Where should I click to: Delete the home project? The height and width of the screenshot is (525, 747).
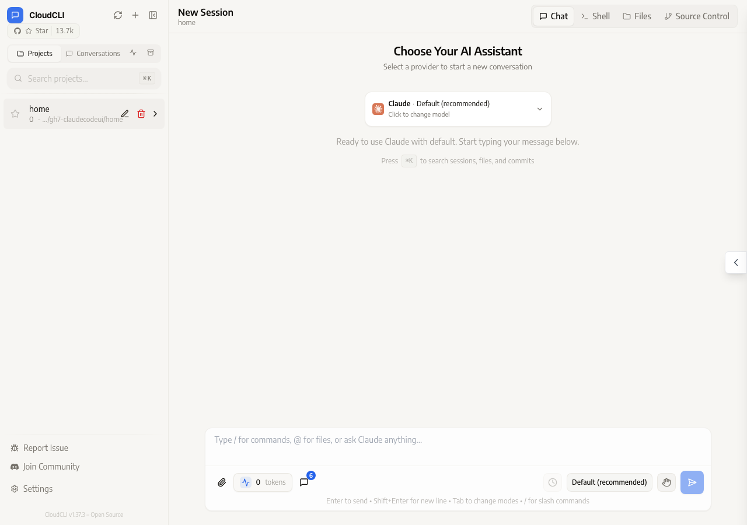[x=141, y=114]
